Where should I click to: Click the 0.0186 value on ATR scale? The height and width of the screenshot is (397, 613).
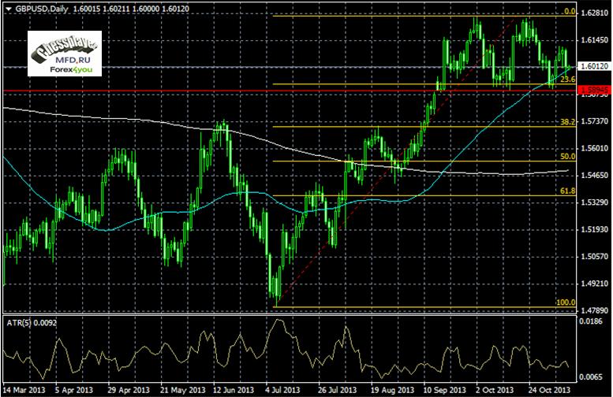591,321
